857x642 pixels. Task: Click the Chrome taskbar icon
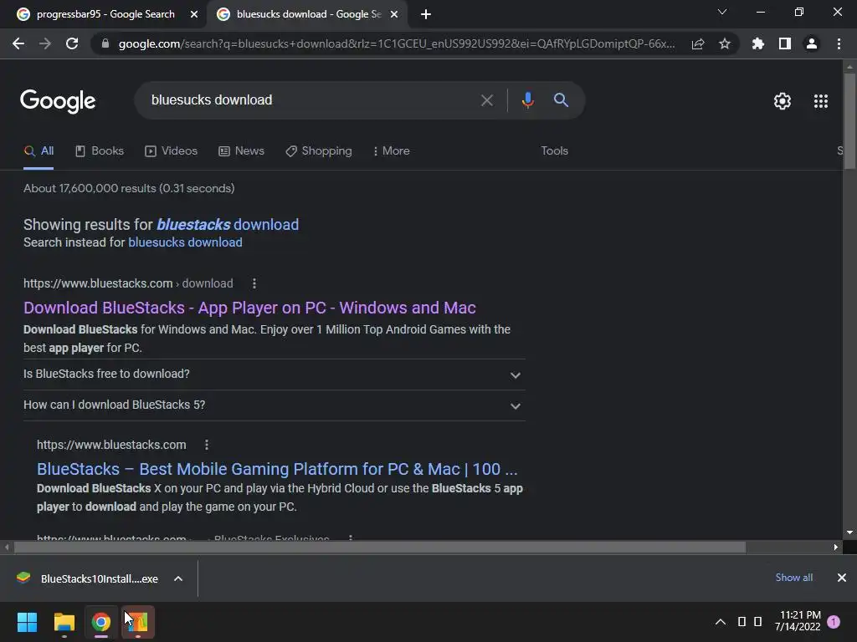(x=101, y=622)
